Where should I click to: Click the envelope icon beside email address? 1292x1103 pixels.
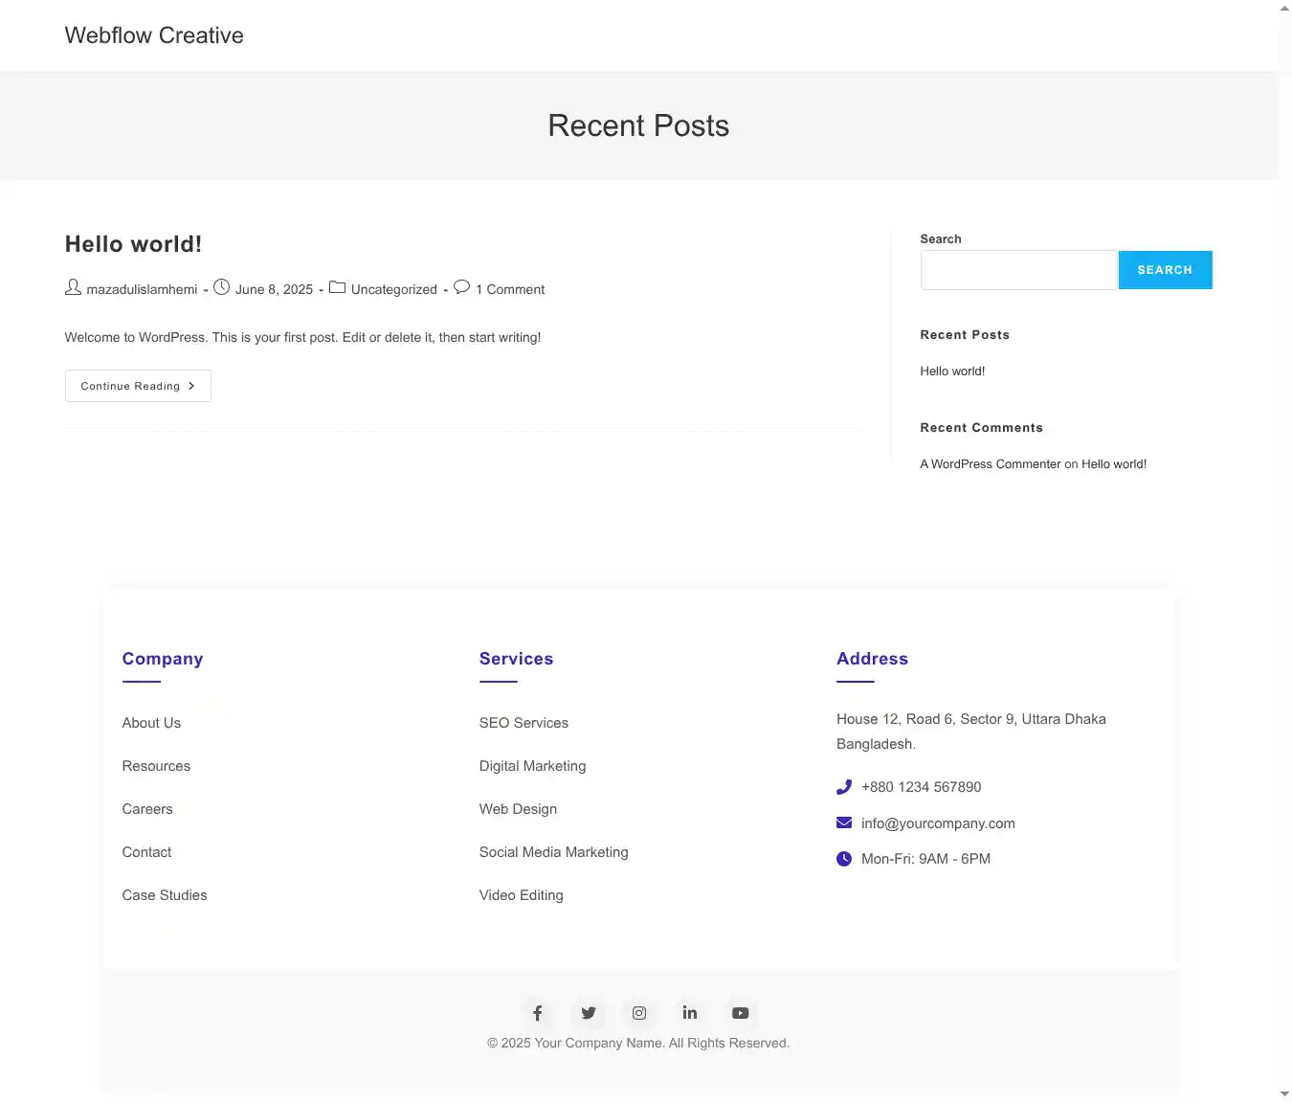point(844,823)
